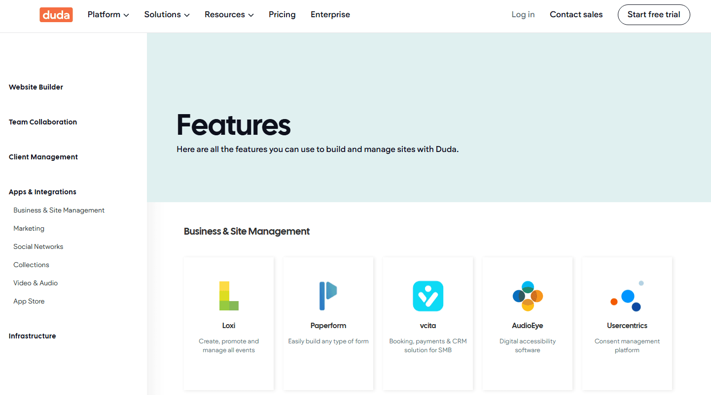The height and width of the screenshot is (395, 711).
Task: Go to Collections in the sidebar
Action: [x=31, y=265]
